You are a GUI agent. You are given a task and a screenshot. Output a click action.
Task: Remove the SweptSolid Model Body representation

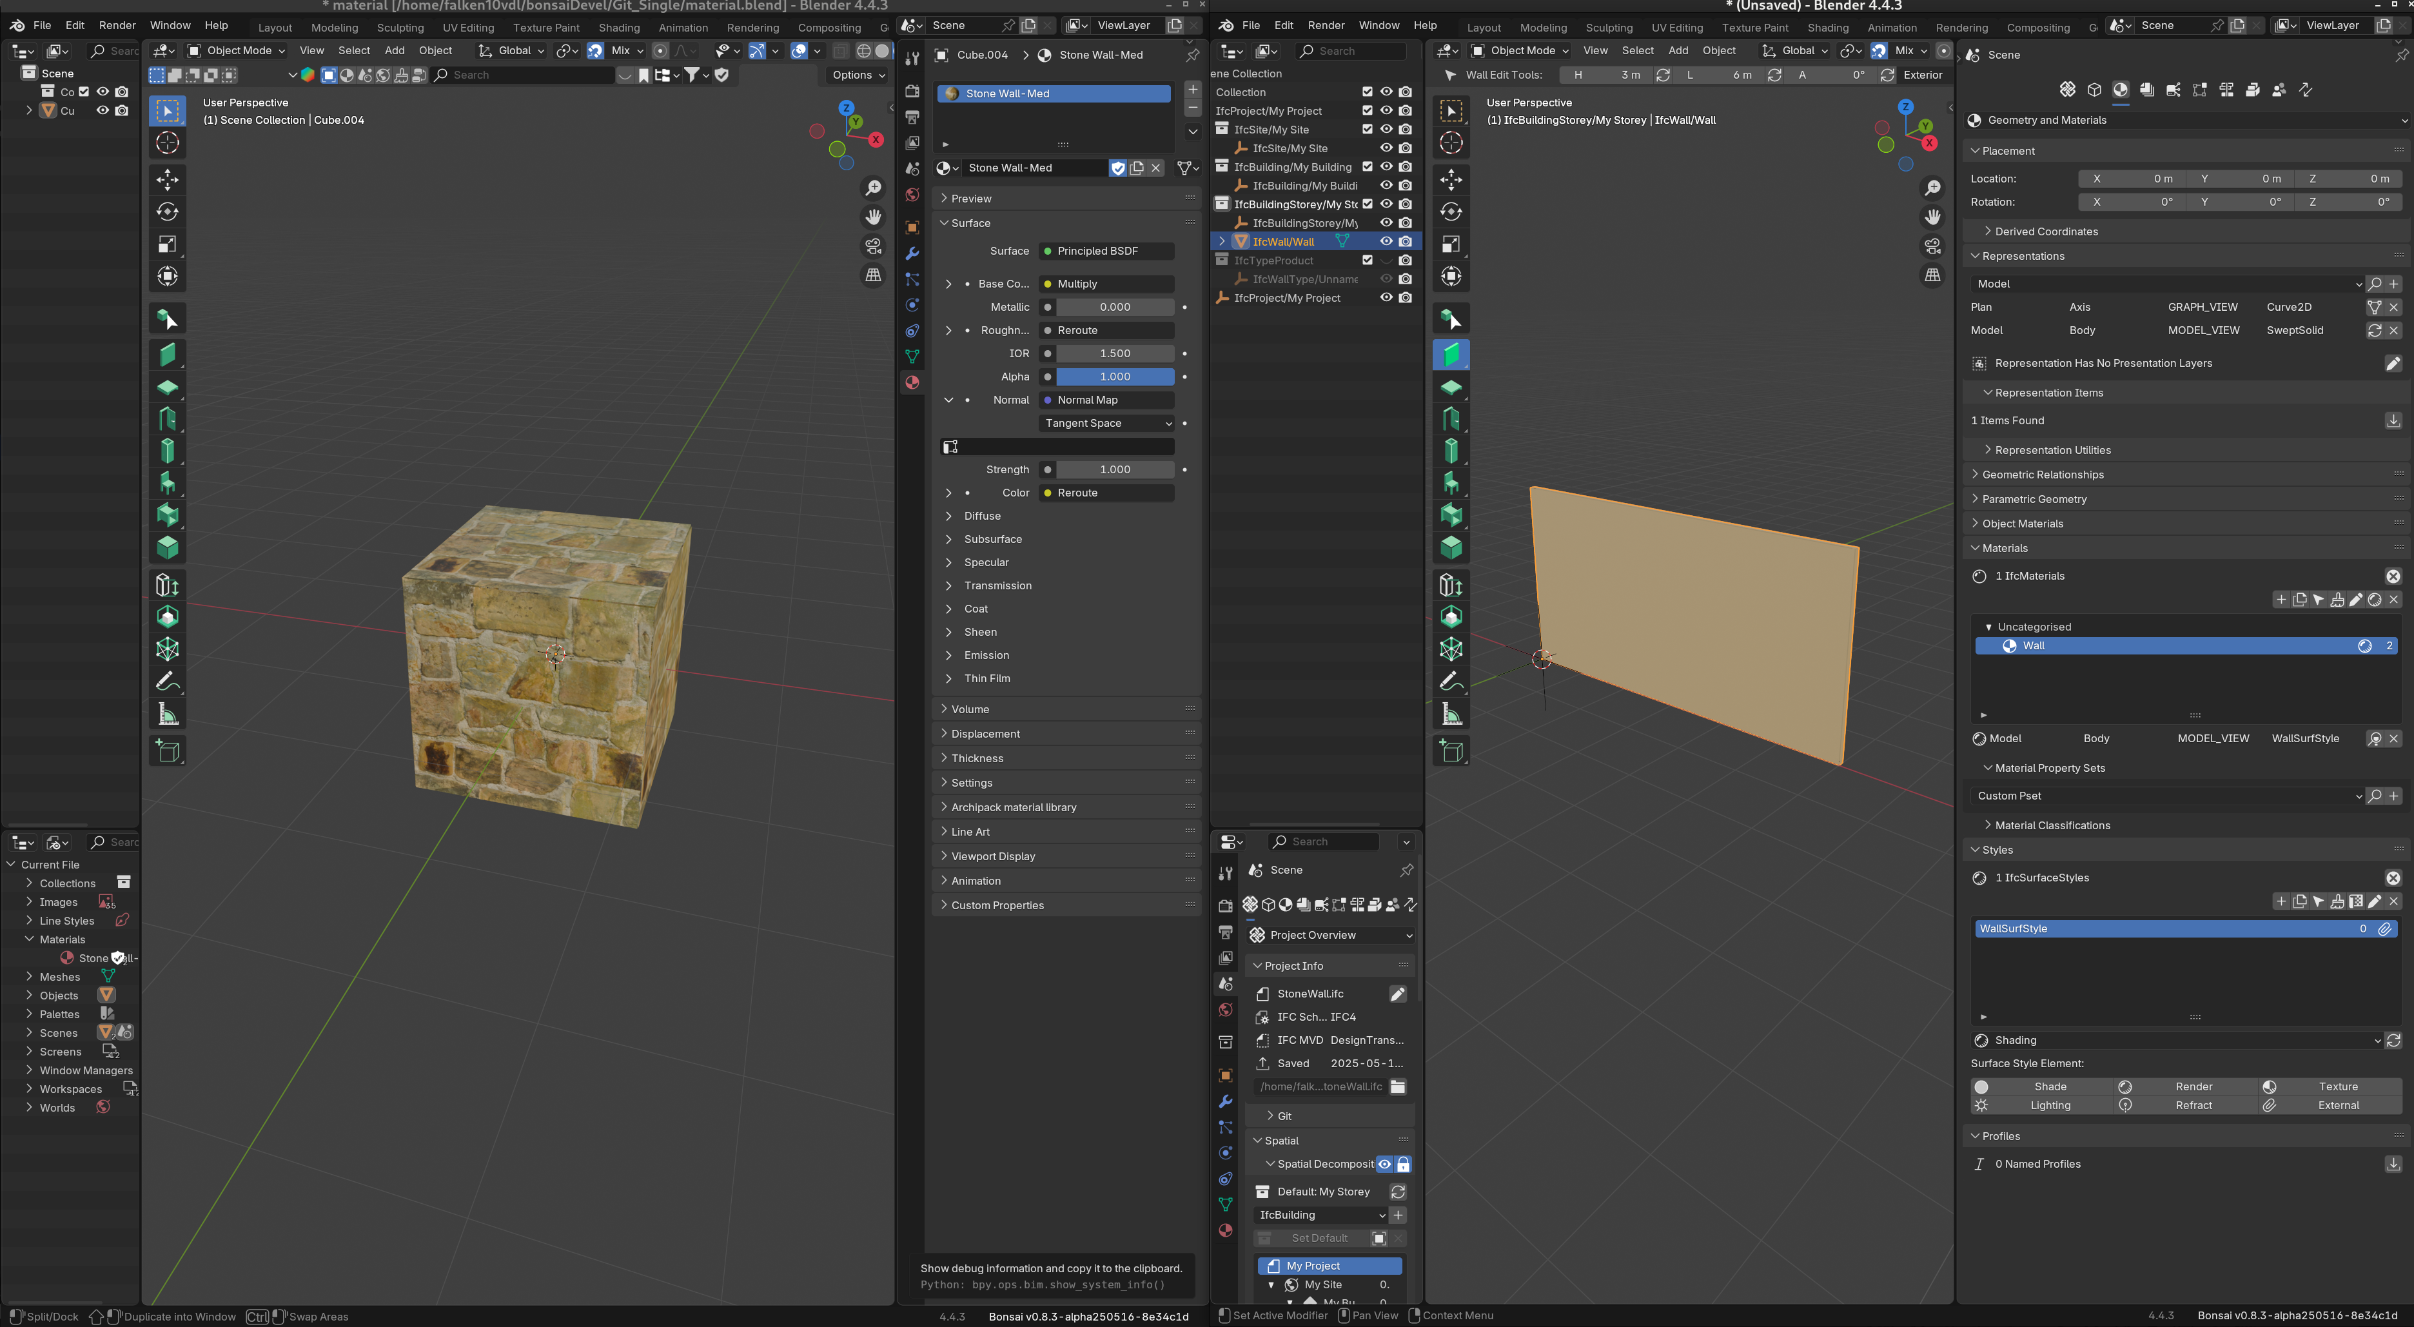[2393, 331]
